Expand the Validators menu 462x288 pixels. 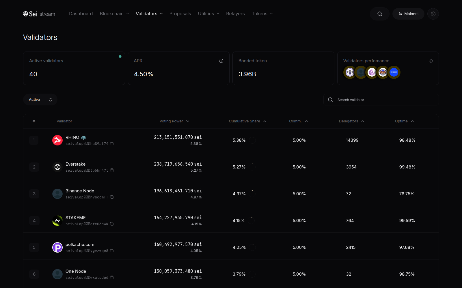149,14
